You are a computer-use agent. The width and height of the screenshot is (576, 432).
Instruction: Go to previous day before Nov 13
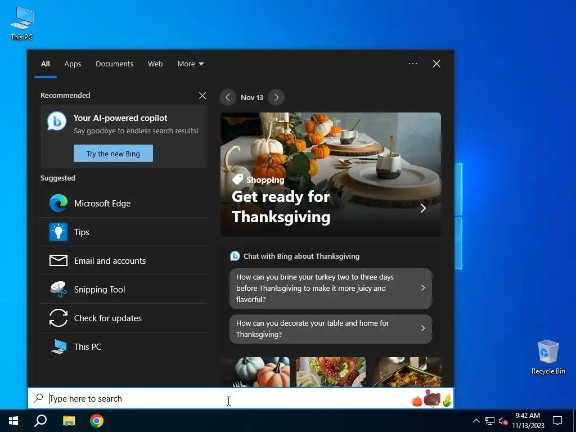(228, 97)
